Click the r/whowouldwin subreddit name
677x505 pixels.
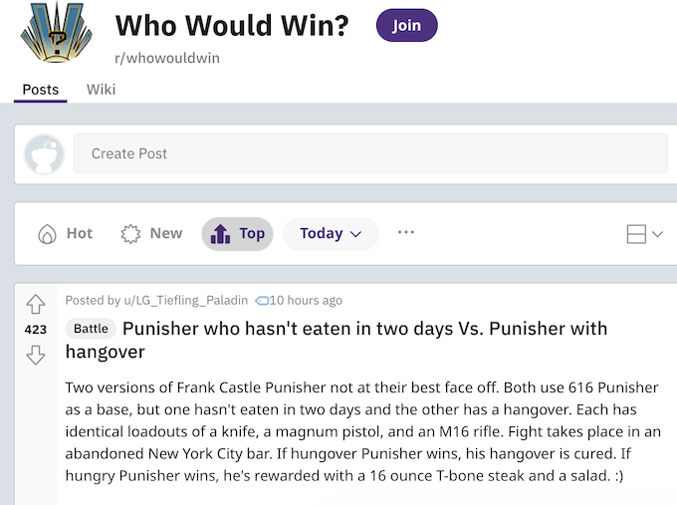167,58
